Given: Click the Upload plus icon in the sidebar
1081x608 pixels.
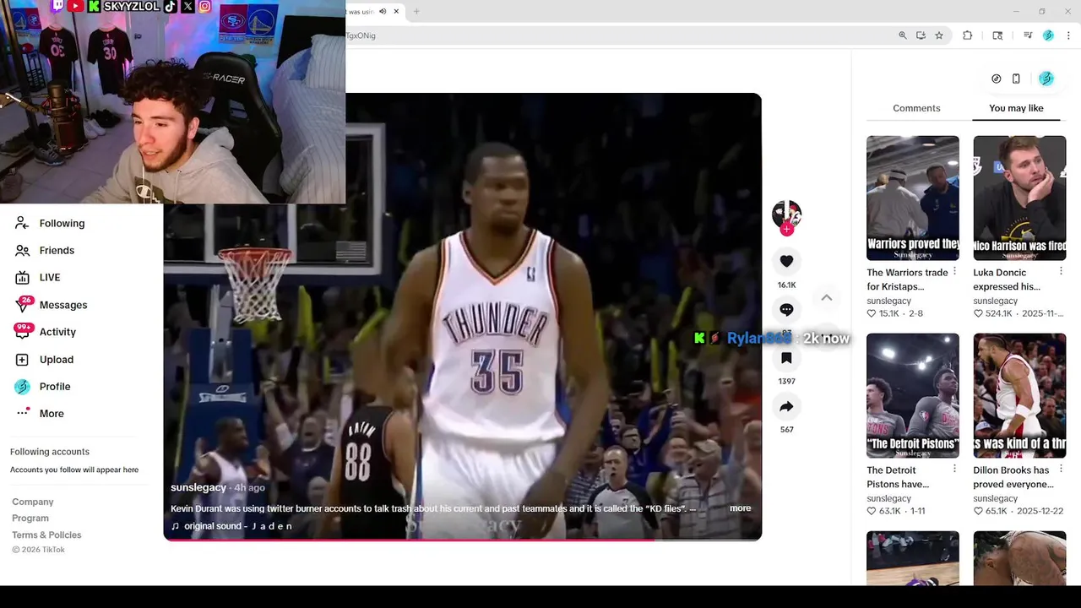Looking at the screenshot, I should point(22,360).
